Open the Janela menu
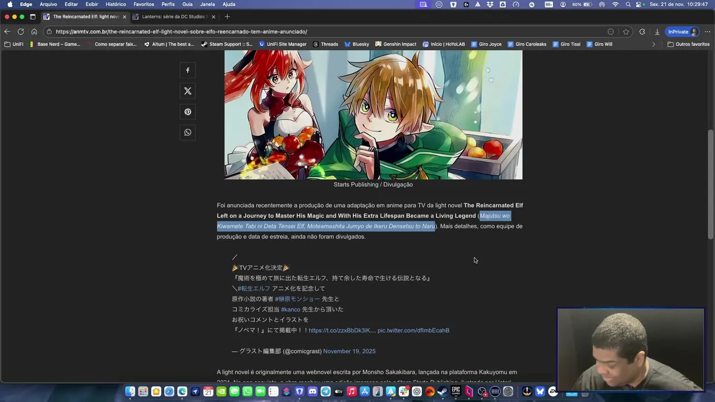 (x=207, y=4)
